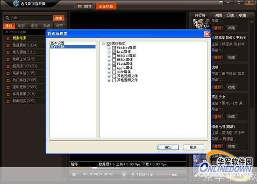Close the 首选项设置 dialog with red X
This screenshot has width=257, height=184.
[207, 34]
